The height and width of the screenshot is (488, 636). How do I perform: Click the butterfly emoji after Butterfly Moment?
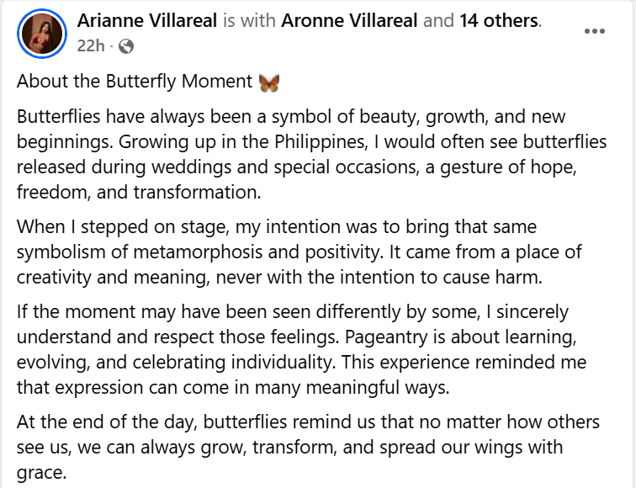269,82
